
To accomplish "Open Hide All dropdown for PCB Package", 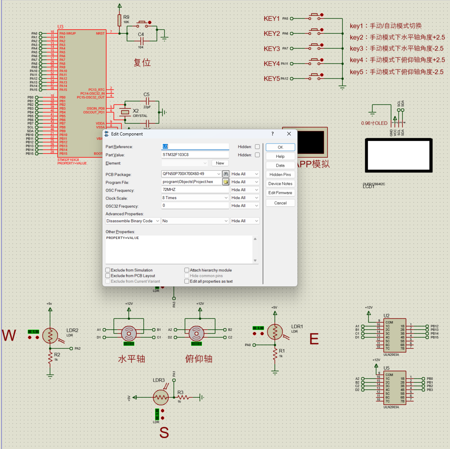I will (x=245, y=174).
